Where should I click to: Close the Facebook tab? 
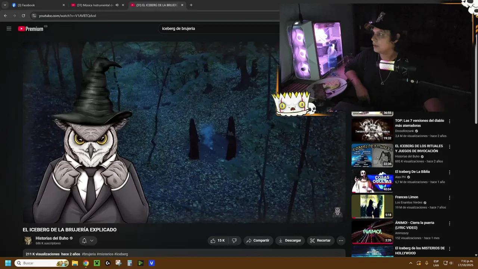click(63, 5)
